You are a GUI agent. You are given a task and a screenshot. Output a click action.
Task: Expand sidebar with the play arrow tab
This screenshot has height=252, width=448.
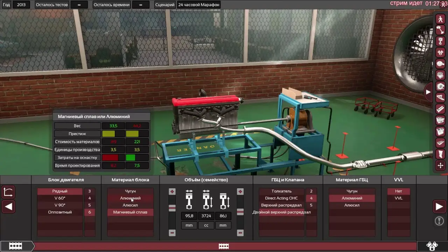coord(428,92)
